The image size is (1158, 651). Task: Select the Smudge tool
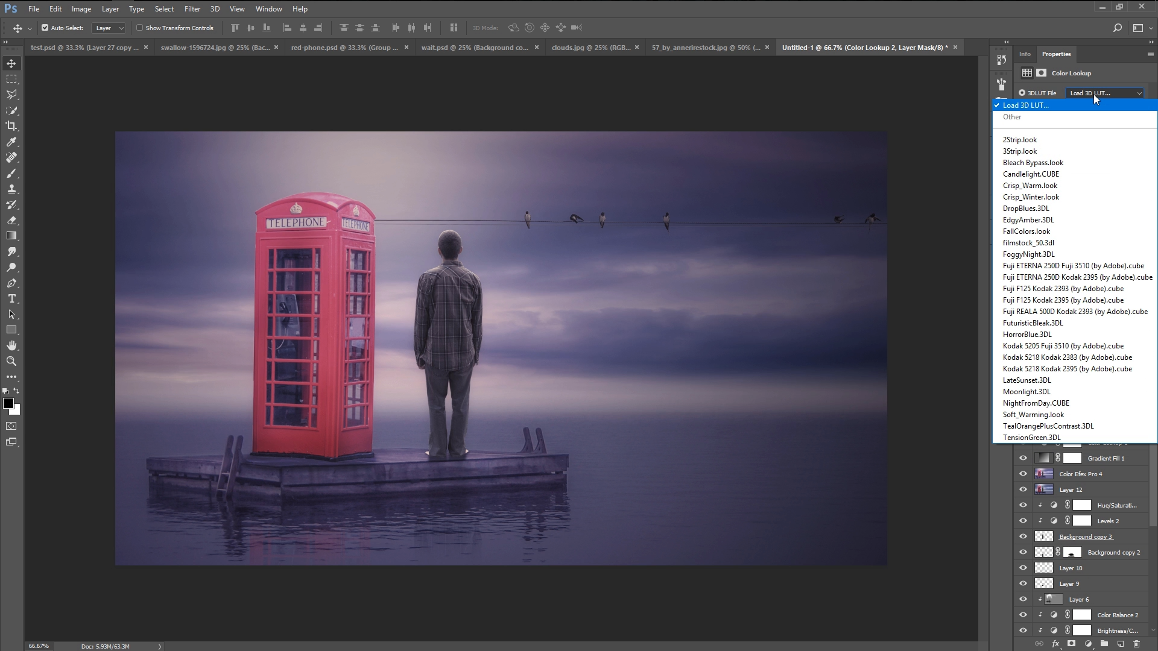[x=11, y=252]
